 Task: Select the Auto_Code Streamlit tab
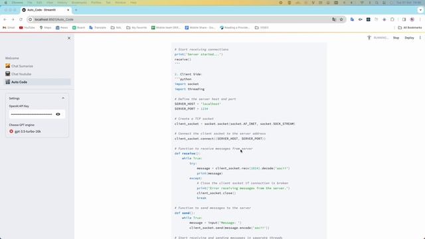click(x=46, y=10)
